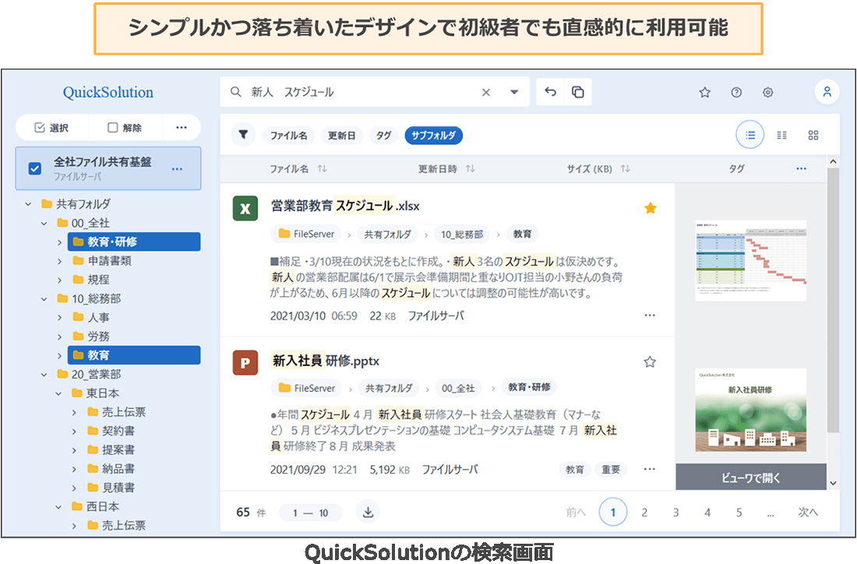Select the 更新日 filter chip
857x564 pixels.
coord(342,134)
